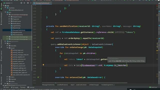Fold the sendNotification function at line 186

(41, 29)
